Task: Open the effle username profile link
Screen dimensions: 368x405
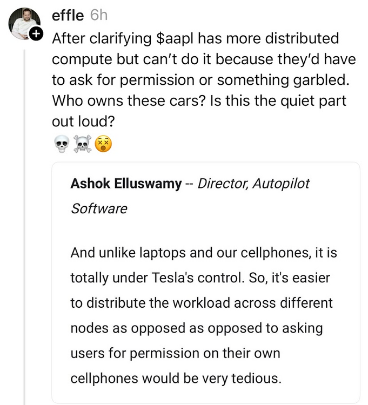Action: pyautogui.click(x=68, y=16)
